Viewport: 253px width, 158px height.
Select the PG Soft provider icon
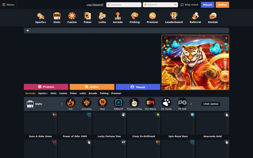pos(182,103)
